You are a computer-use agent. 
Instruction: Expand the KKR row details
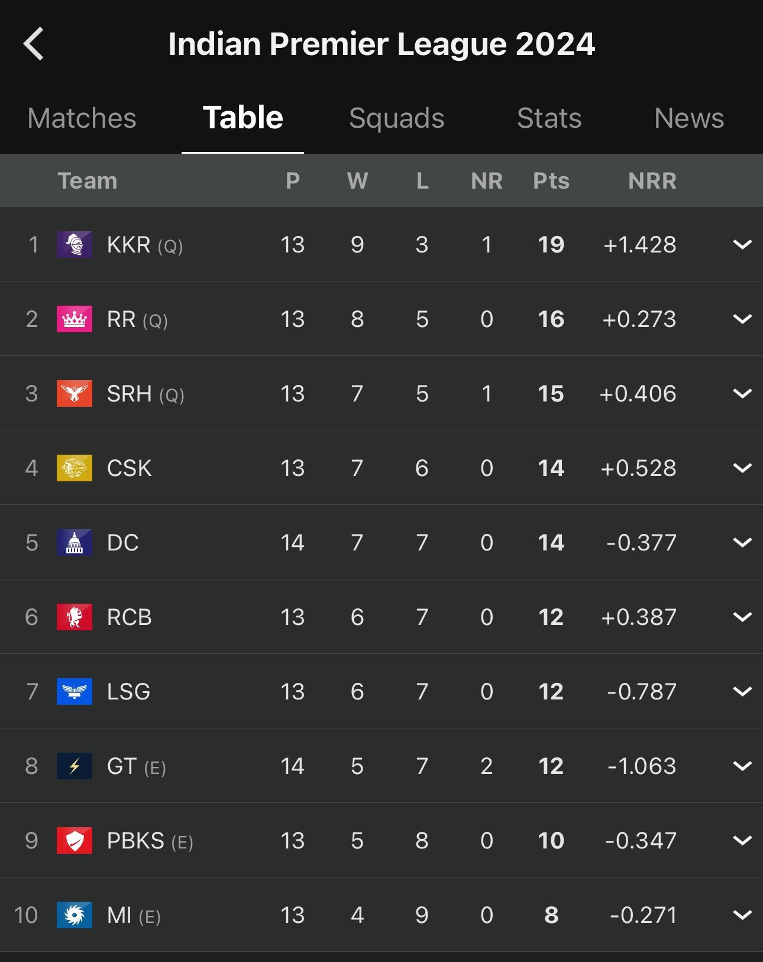tap(742, 244)
